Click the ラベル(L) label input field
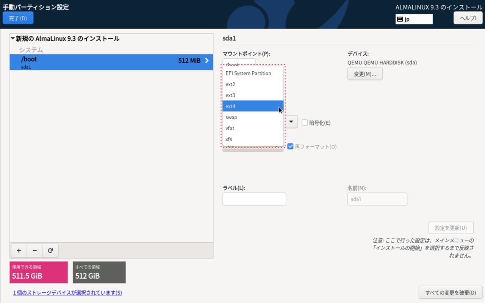 pos(254,199)
